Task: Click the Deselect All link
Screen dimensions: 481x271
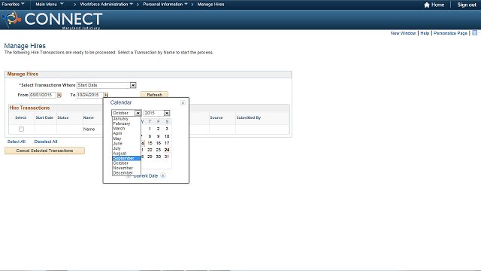Action: [x=46, y=142]
